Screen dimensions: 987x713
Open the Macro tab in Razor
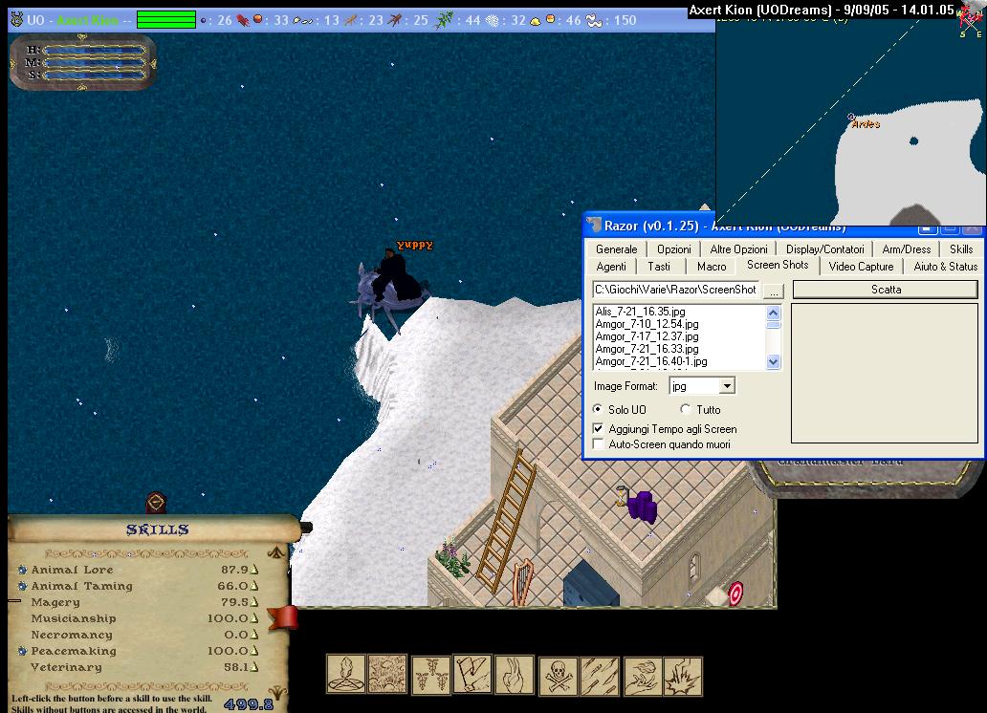pos(712,267)
